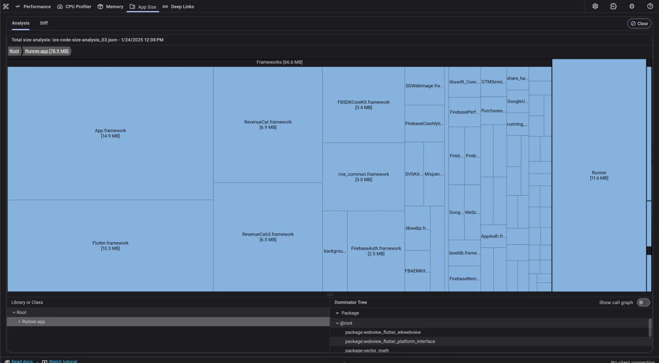Click the Dominator Tree heading
659x363 pixels.
click(x=351, y=302)
